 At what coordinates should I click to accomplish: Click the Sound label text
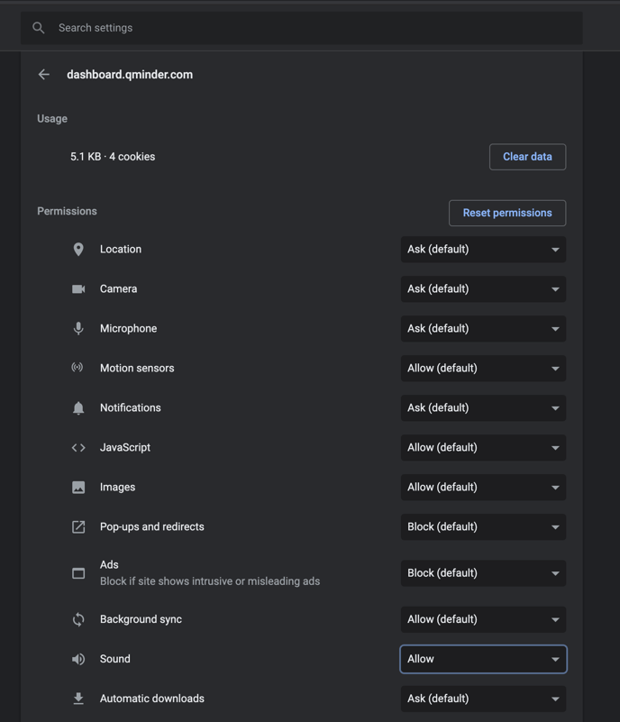point(115,659)
